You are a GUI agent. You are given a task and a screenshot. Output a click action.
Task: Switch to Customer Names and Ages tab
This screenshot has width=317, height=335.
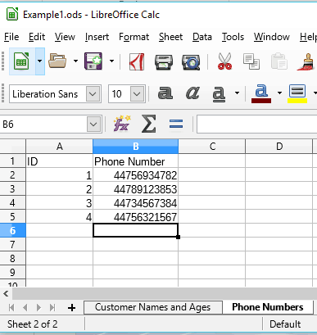[x=153, y=307]
